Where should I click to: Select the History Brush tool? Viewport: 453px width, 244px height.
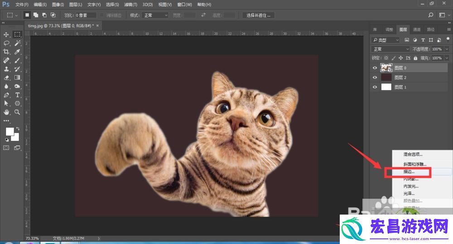(17, 69)
